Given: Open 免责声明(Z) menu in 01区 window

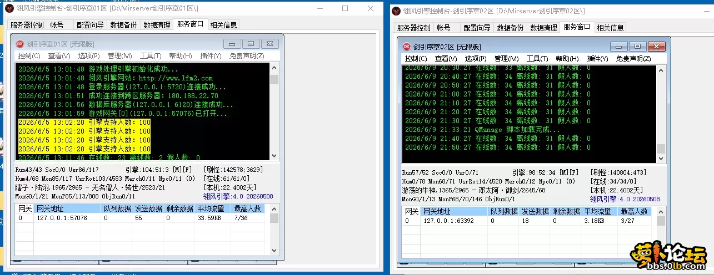Looking at the screenshot, I should coord(246,56).
